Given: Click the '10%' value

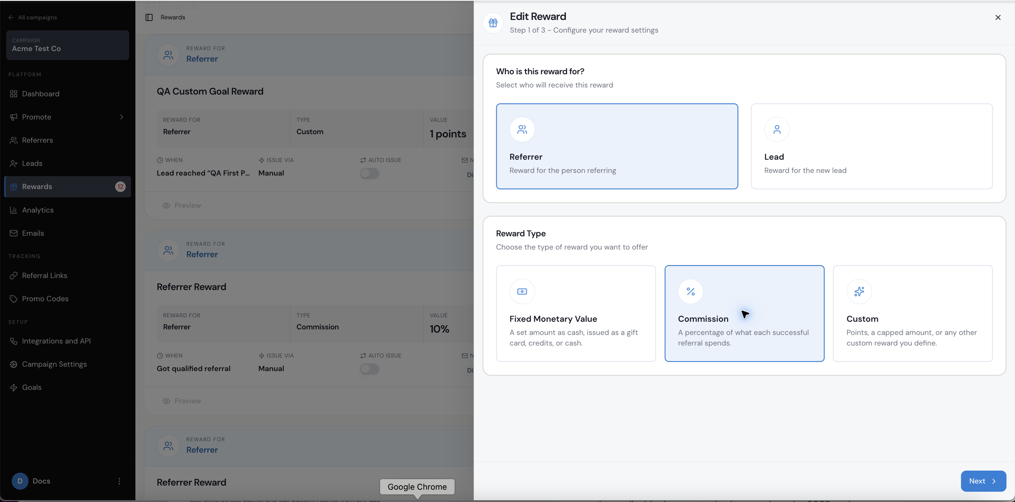Looking at the screenshot, I should point(439,329).
